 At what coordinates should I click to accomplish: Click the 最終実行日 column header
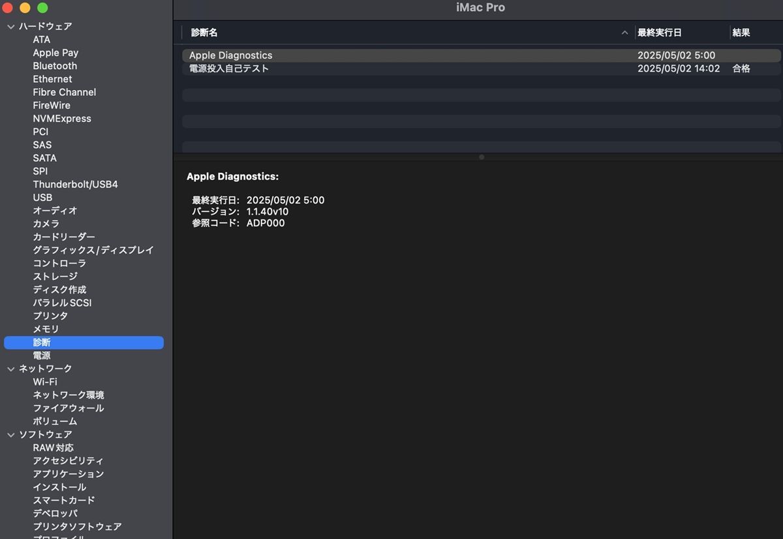click(x=660, y=33)
